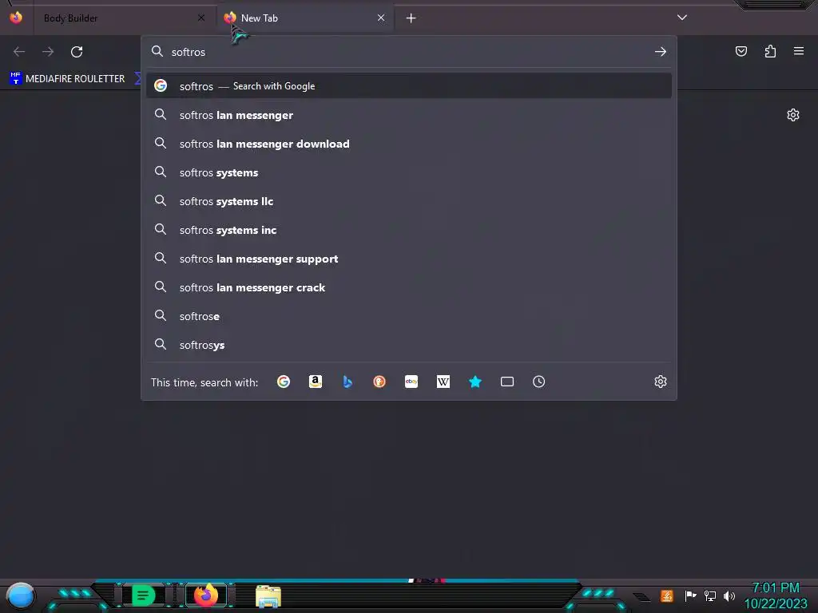The width and height of the screenshot is (818, 613).
Task: Open Firefox View icon in the tab strip
Action: point(16,18)
